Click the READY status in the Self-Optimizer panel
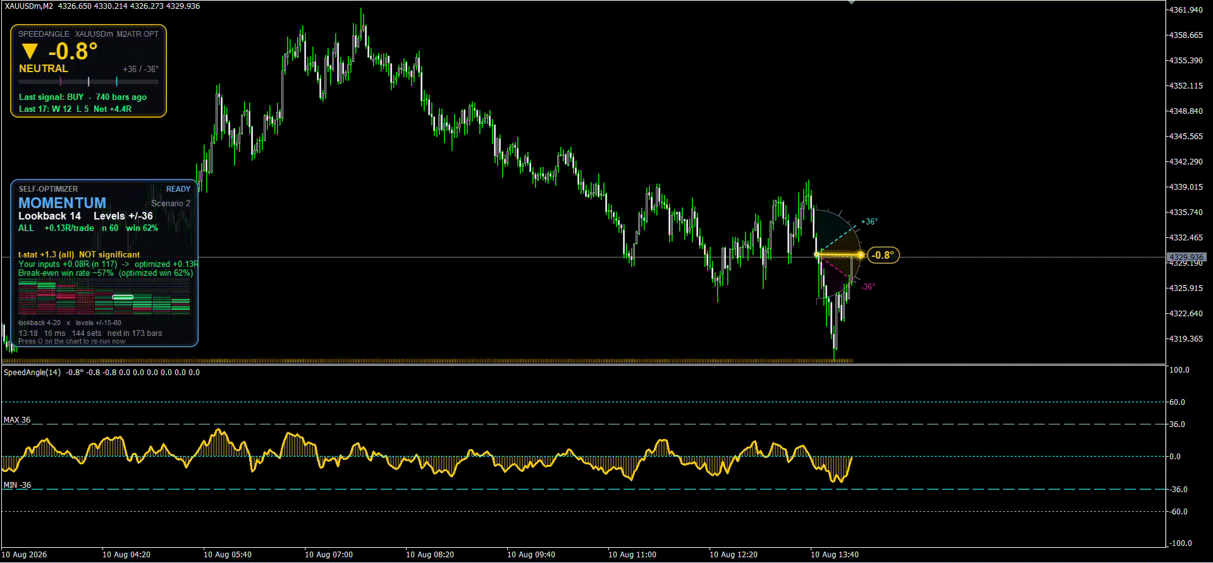 pyautogui.click(x=178, y=189)
